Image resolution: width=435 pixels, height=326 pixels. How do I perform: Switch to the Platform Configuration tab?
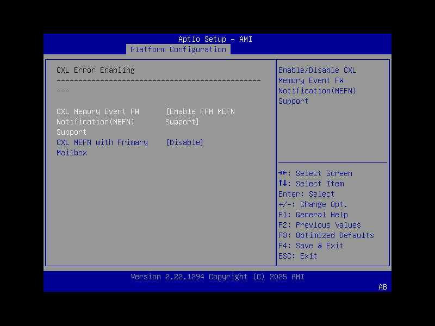point(178,49)
